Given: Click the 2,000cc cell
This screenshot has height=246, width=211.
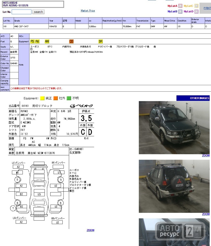Looking at the screenshot, I should click(95, 26).
